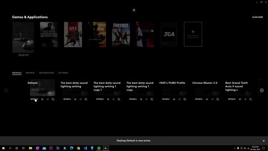Image resolution: width=268 pixels, height=151 pixels.
Task: Open scripting for FAVE's PUBG Profile
Action: coord(174,99)
